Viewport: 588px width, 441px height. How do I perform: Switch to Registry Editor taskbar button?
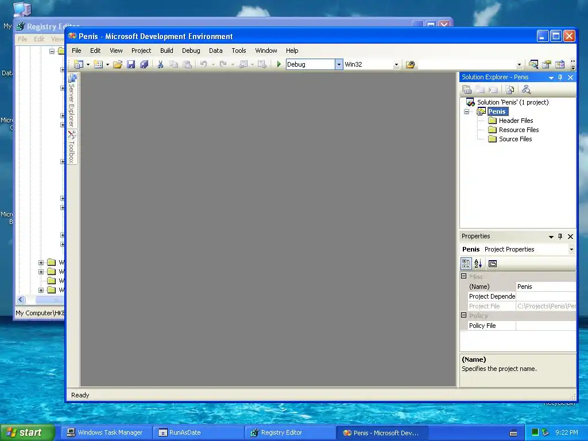point(290,432)
